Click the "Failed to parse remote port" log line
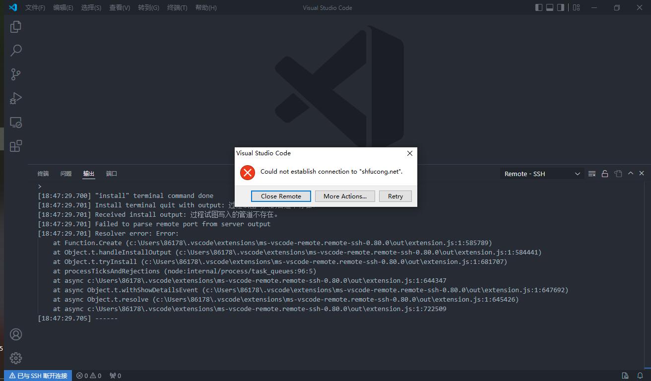The image size is (651, 381). click(154, 224)
